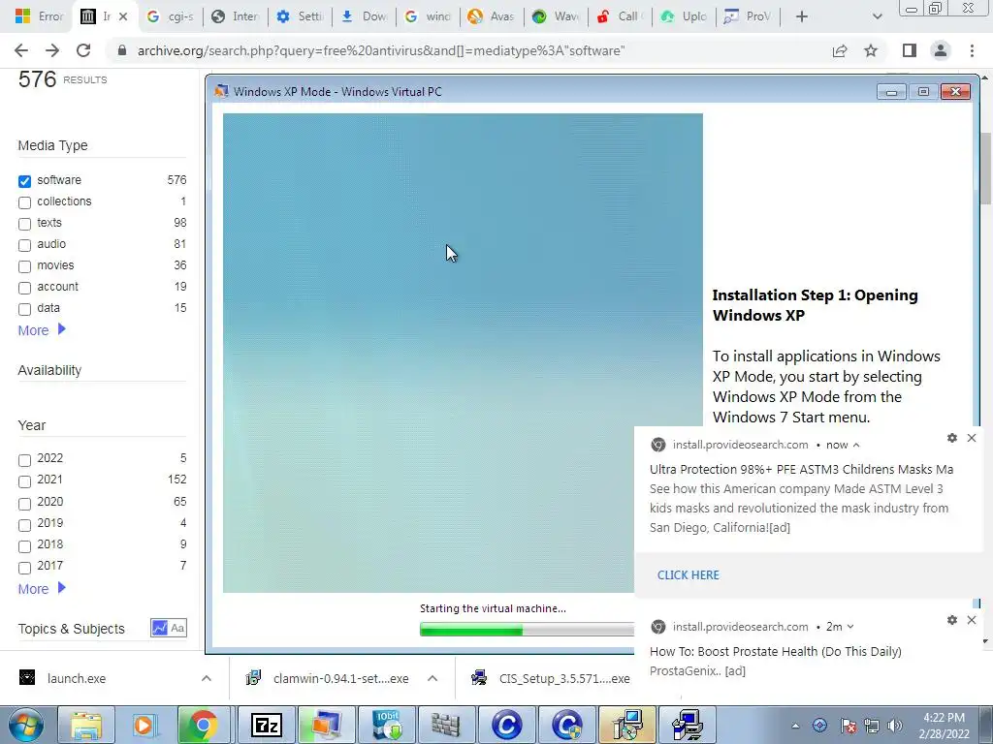993x744 pixels.
Task: Bookmark this page with the star icon
Action: coord(871,50)
